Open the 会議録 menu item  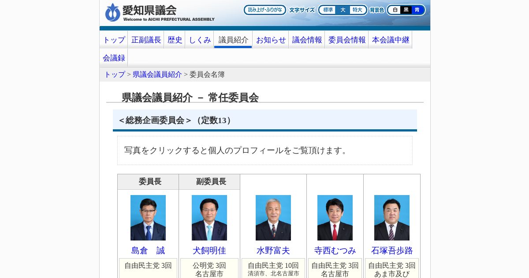coord(114,58)
